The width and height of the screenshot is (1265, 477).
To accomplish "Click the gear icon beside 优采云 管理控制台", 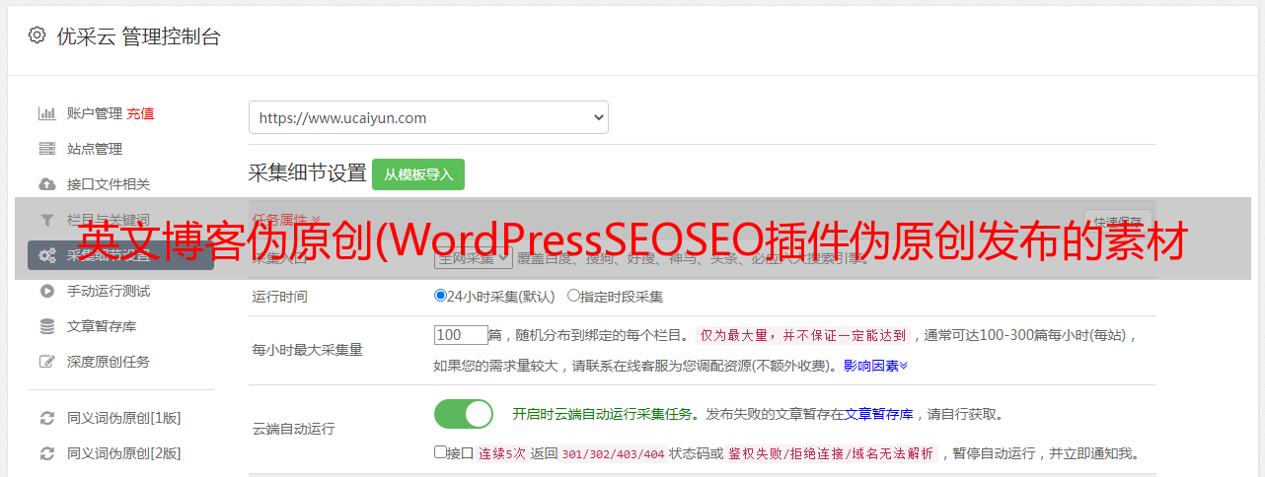I will coord(37,35).
